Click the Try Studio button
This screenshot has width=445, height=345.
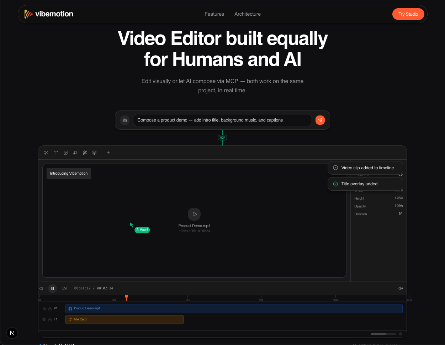(408, 14)
